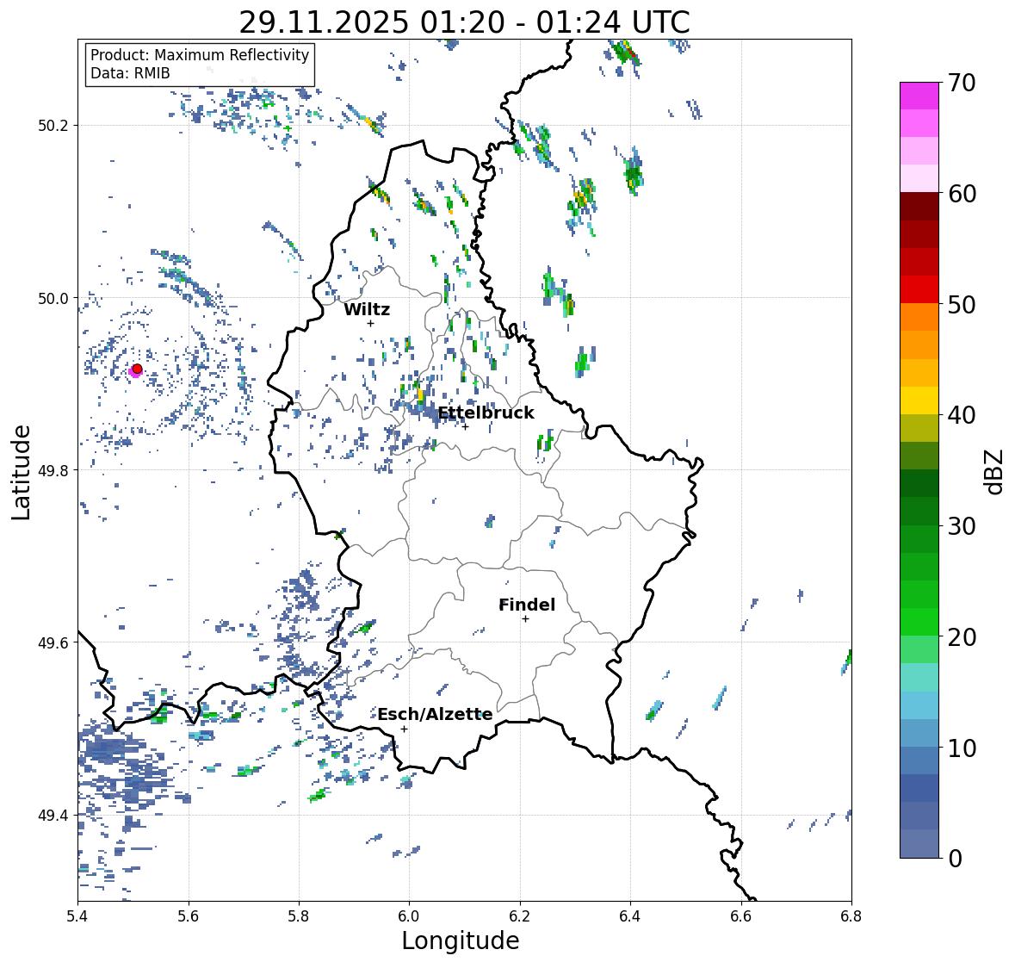The image size is (1015, 962).
Task: Click the 50 tick on colorbar
Action: click(961, 304)
